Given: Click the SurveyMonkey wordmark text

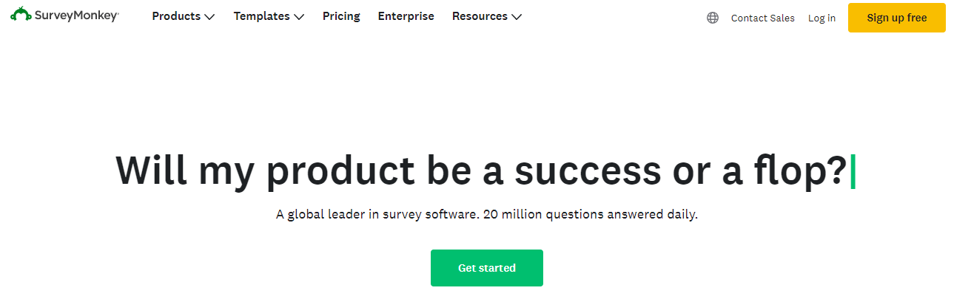Looking at the screenshot, I should 76,16.
